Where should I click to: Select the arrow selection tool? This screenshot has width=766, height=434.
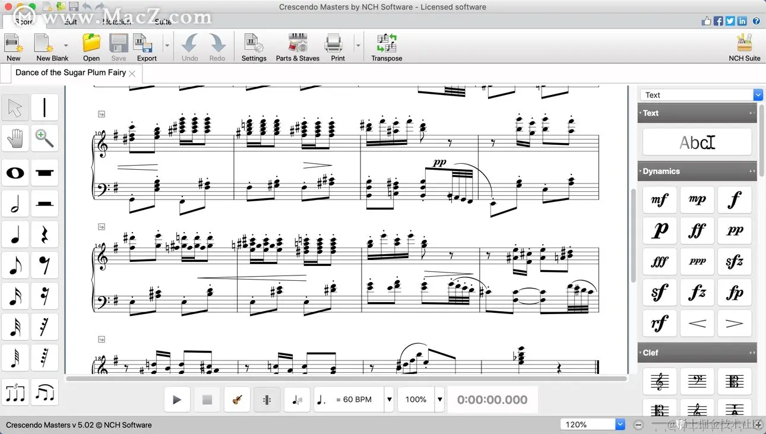pos(15,108)
